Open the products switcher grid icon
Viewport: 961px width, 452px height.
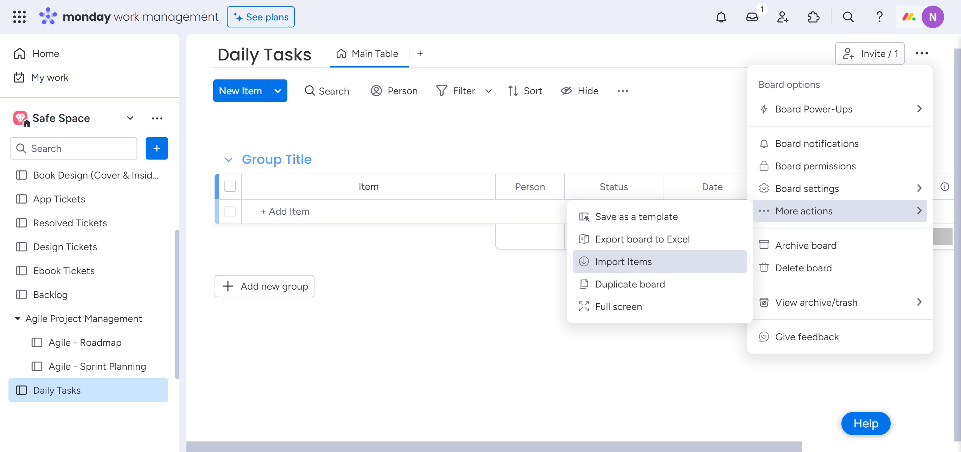point(19,17)
